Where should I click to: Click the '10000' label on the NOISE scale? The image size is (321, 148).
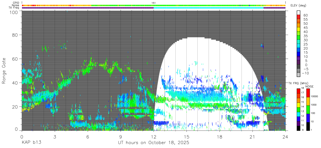coord(315,97)
